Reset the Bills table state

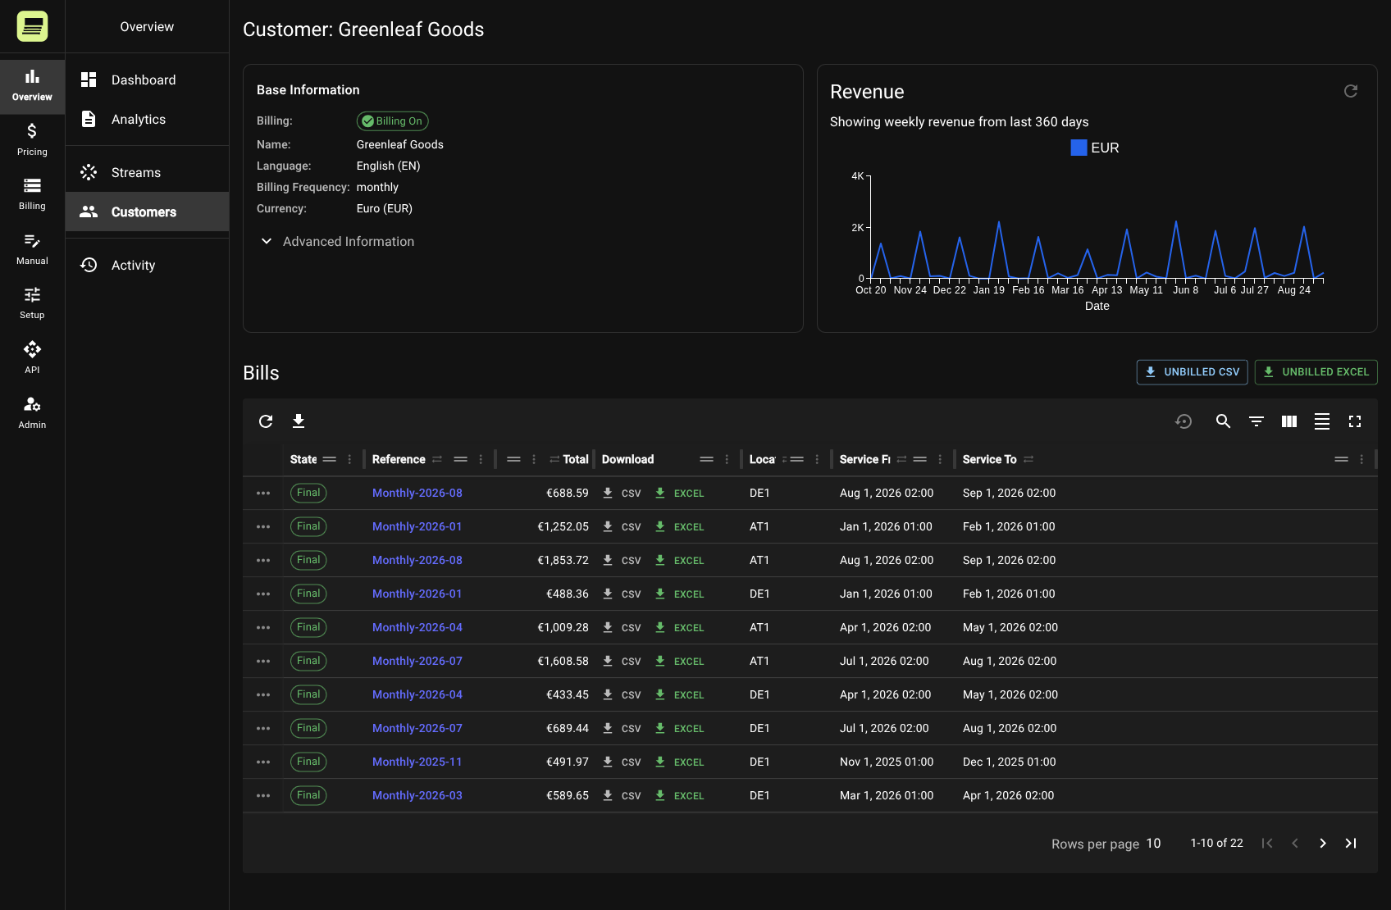click(1183, 421)
